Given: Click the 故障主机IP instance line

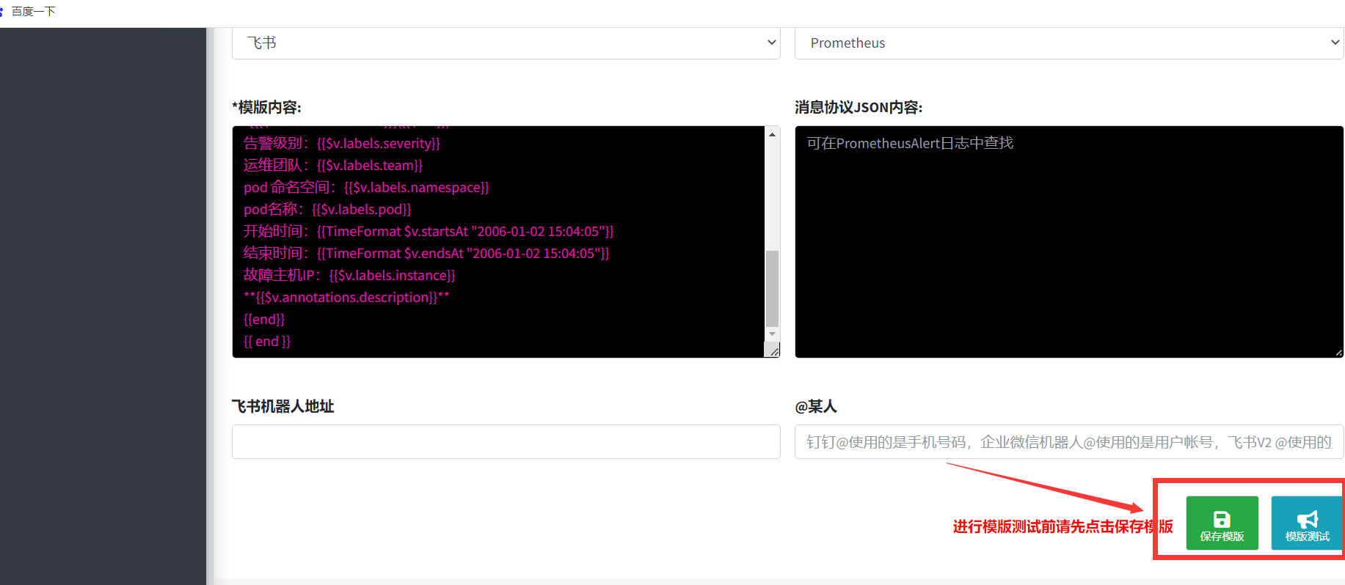Looking at the screenshot, I should (x=349, y=275).
